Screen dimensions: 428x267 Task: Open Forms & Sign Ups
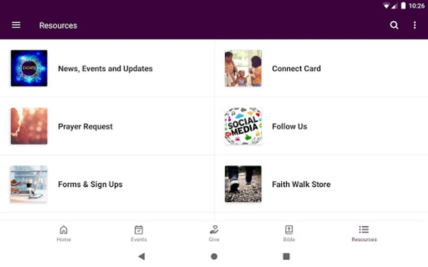pyautogui.click(x=90, y=185)
